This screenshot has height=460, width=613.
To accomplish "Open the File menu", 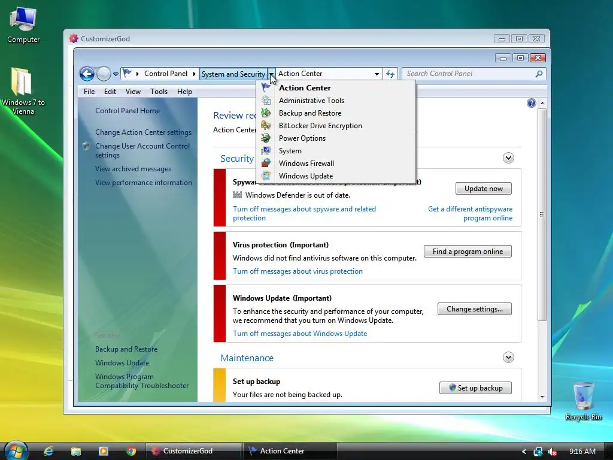I will pyautogui.click(x=89, y=92).
